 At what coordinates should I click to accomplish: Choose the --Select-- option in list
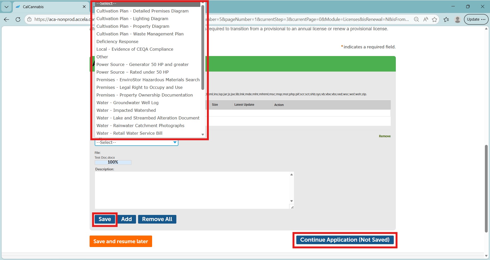[148, 4]
